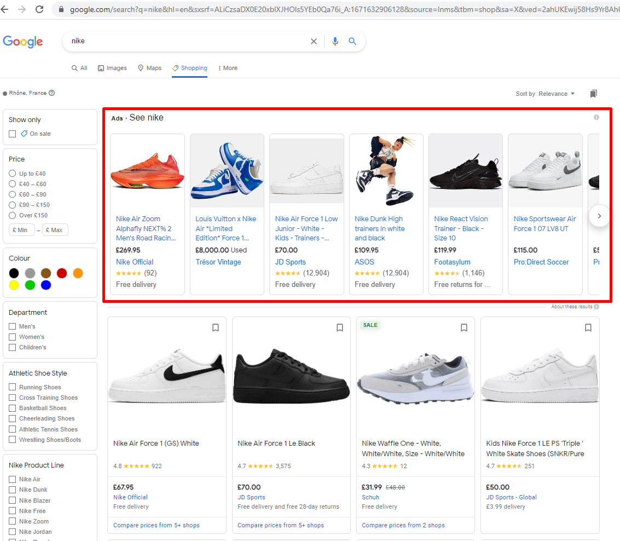
Task: Select the £40 – £60 price option
Action: click(x=12, y=184)
